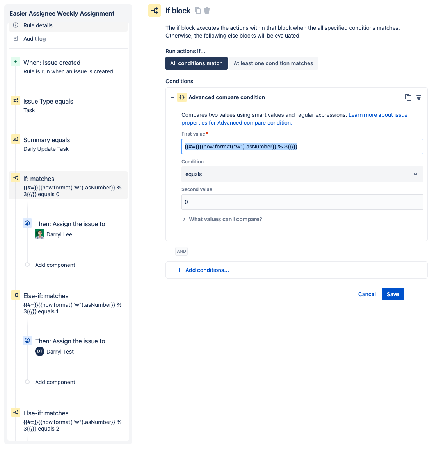This screenshot has width=432, height=454.
Task: Click Darryl Lee's avatar thumbnail
Action: pos(39,234)
